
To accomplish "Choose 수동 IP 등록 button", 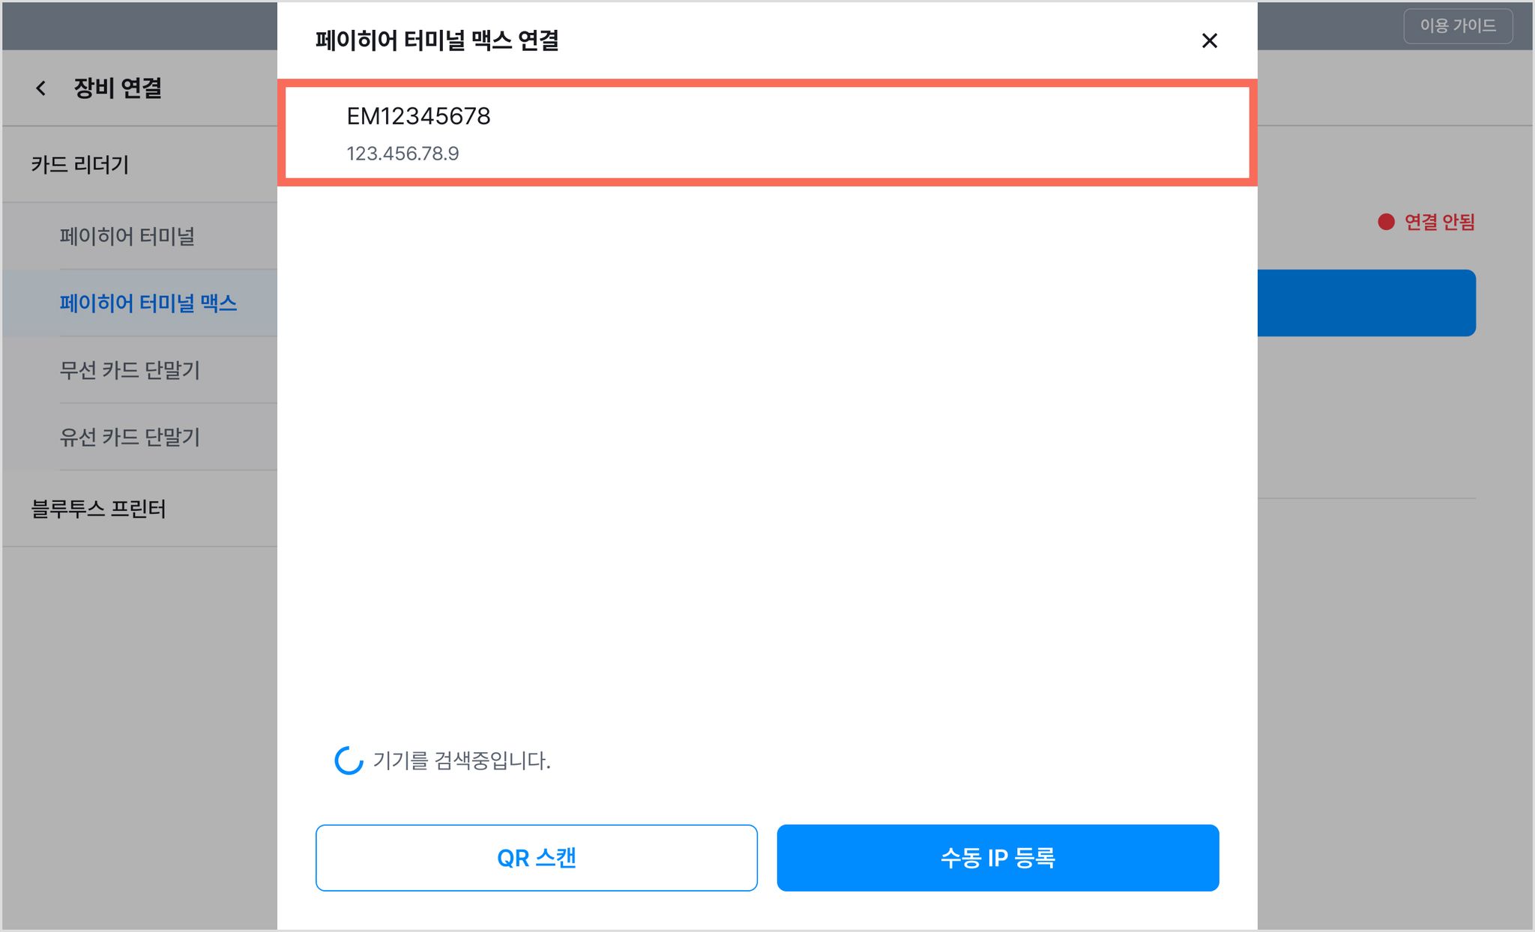I will (998, 858).
